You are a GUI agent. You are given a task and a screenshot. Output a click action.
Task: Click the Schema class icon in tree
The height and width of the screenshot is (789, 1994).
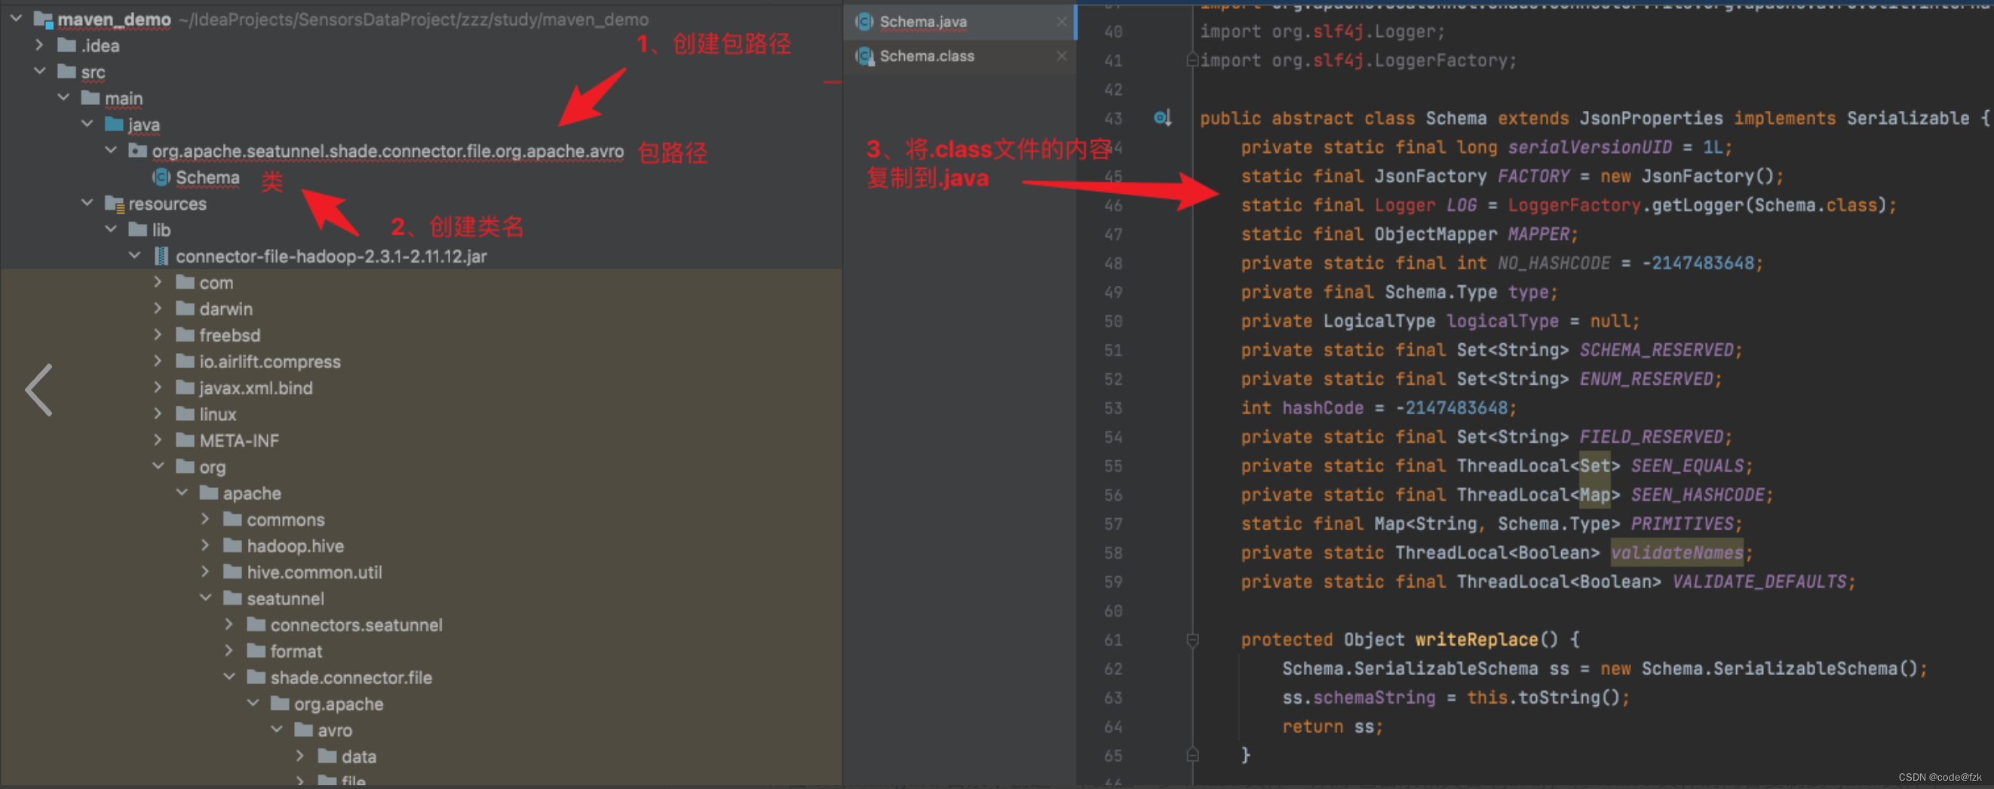click(x=161, y=177)
